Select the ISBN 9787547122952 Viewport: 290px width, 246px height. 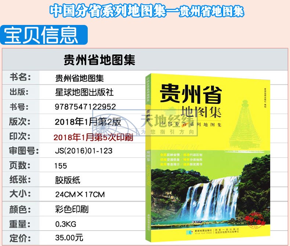point(85,107)
